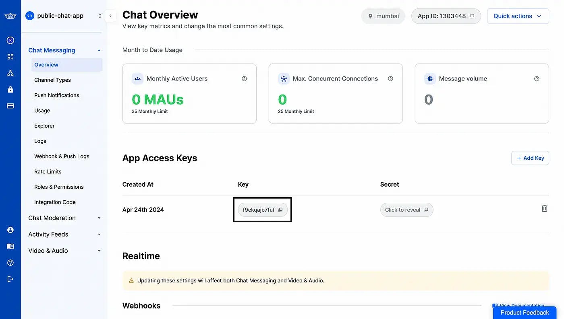This screenshot has height=319, width=564.
Task: Open the apps grid icon in sidebar
Action: [x=10, y=57]
